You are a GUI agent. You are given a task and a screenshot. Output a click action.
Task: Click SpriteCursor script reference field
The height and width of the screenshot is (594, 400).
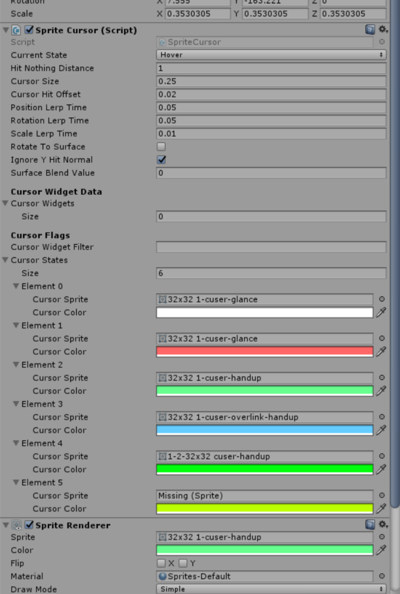click(265, 42)
